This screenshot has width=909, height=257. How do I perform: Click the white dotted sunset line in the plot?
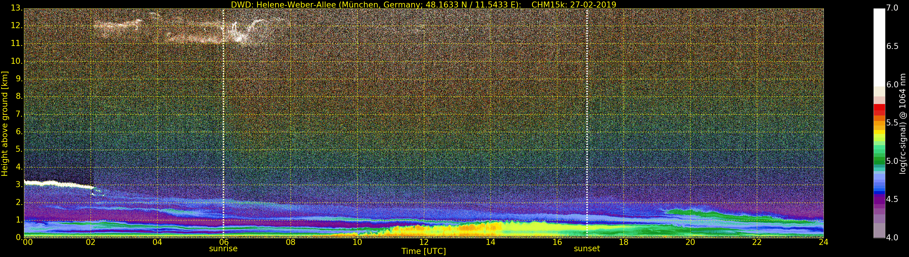587,123
